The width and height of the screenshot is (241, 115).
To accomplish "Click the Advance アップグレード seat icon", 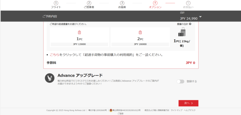I will click(50, 78).
